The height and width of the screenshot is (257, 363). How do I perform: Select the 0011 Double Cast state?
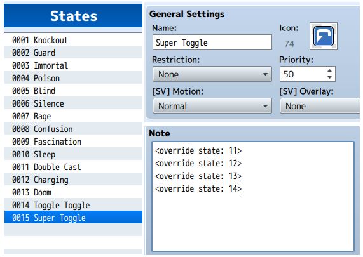pyautogui.click(x=73, y=167)
